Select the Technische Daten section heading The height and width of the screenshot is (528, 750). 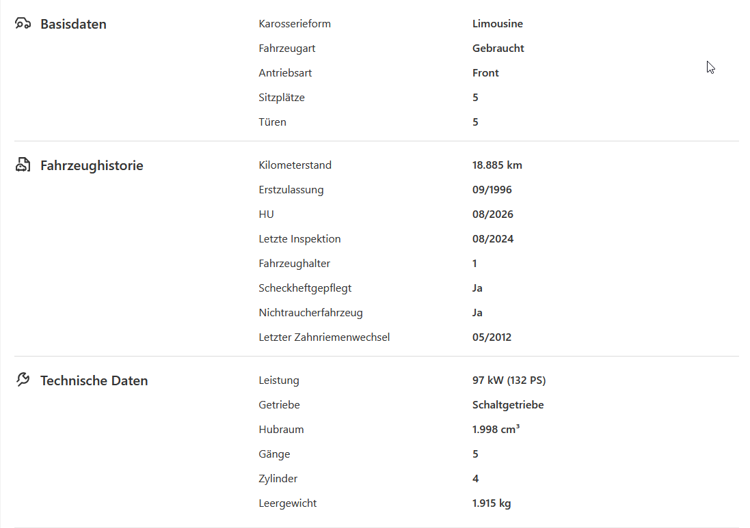tap(94, 380)
